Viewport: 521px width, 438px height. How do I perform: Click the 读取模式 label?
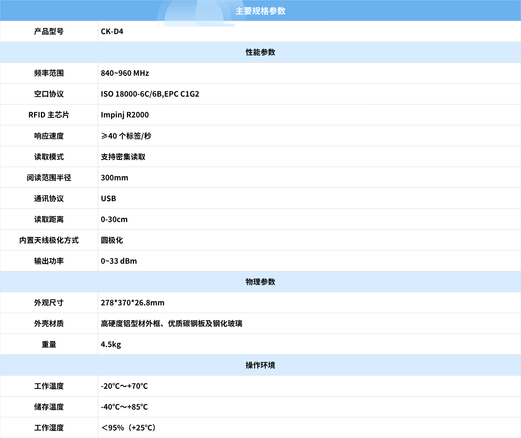click(x=49, y=156)
